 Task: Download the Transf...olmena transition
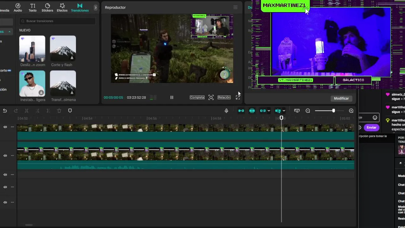(72, 92)
